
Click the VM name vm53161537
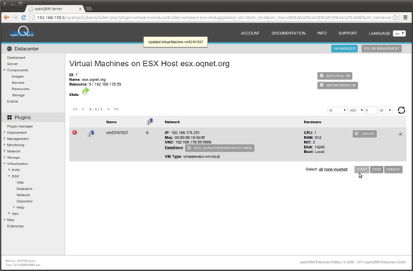point(117,133)
